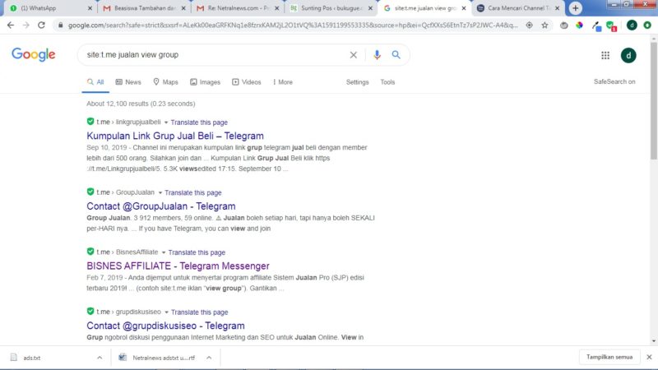Select the Images search tab

tap(205, 82)
